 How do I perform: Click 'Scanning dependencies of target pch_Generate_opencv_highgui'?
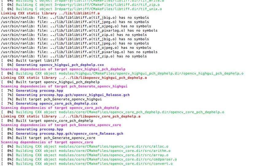[x=64, y=86]
